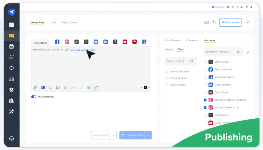
Task: Insert a hashtag using the hashtag icon
Action: click(x=80, y=87)
